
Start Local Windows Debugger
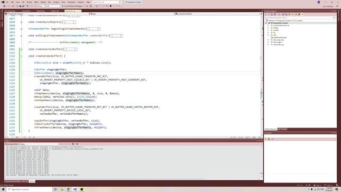72,6
